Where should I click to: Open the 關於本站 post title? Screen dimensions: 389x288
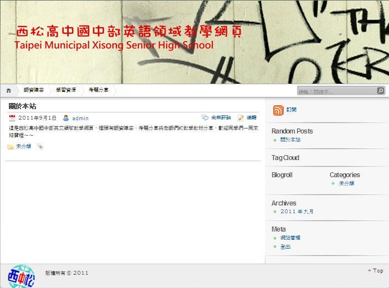tap(22, 106)
